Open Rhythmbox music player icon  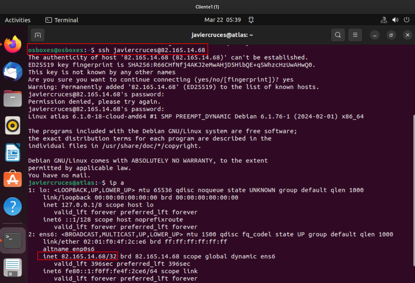tap(13, 126)
